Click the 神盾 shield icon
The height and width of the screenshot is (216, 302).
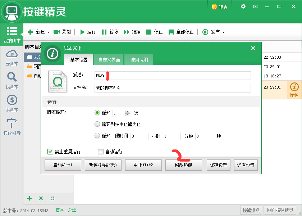(x=219, y=7)
